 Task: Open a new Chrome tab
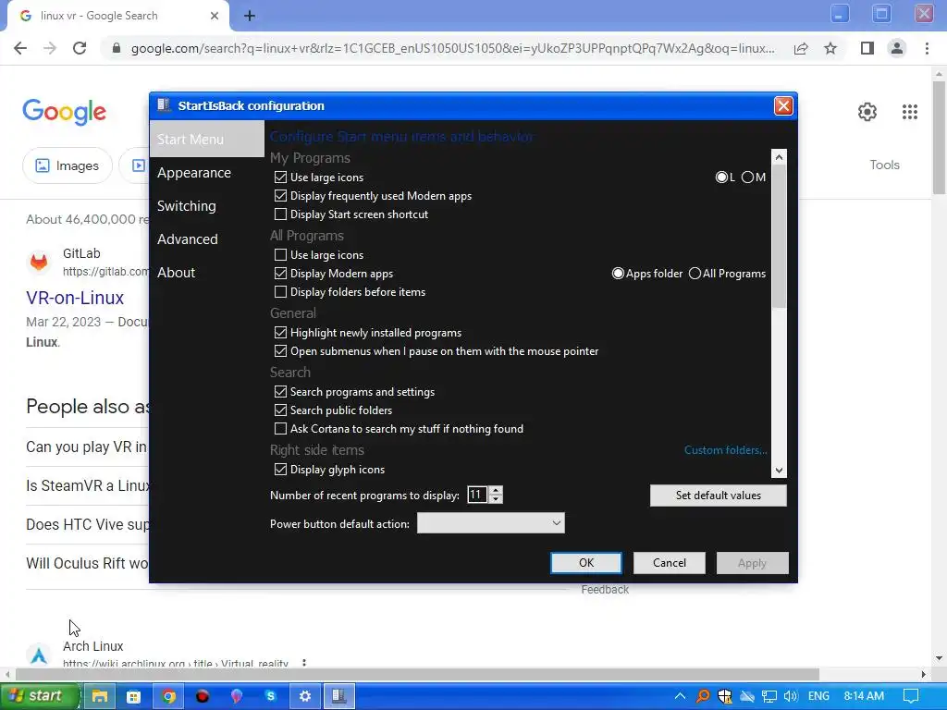[x=250, y=16]
